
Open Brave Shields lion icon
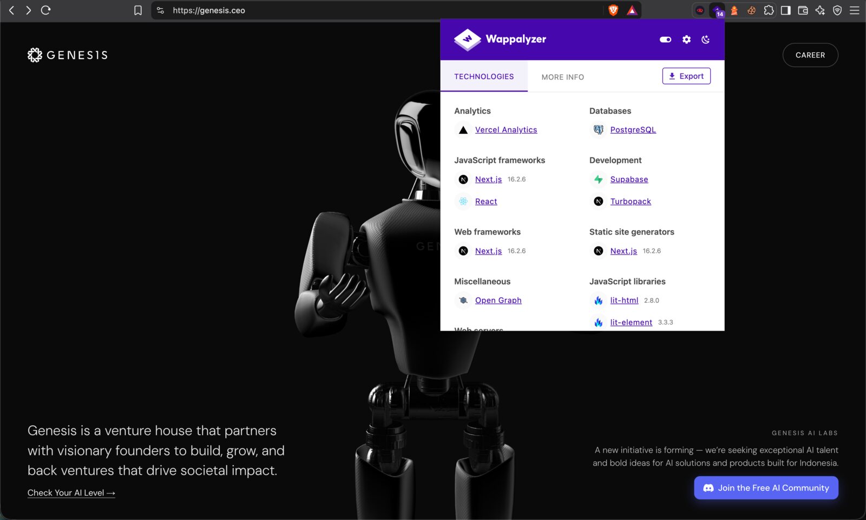[613, 10]
